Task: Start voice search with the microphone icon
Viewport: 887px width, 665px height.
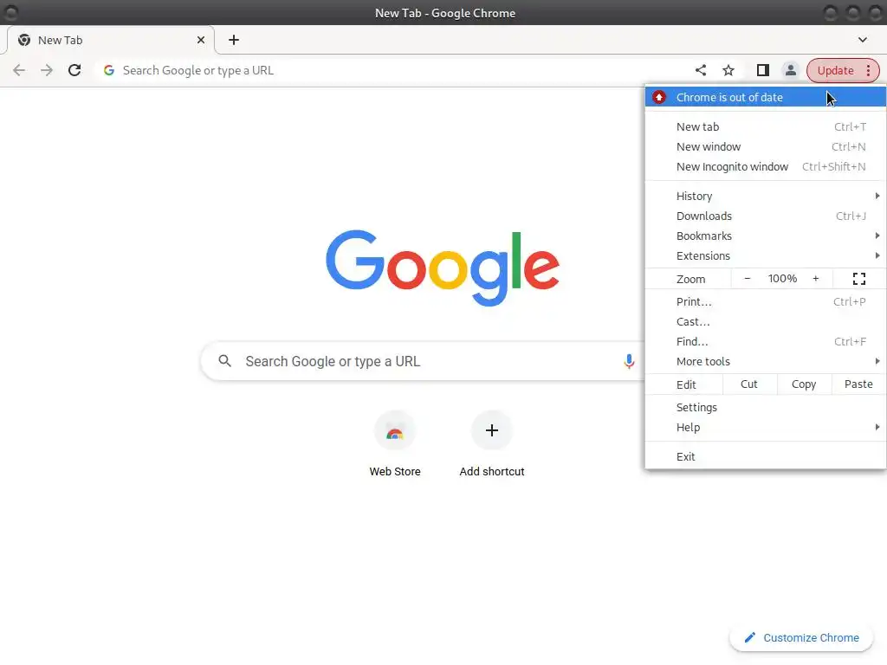Action: (629, 361)
